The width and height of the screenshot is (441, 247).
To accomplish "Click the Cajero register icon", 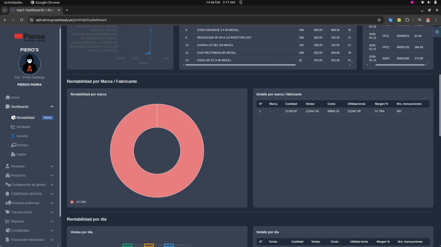I will 13,154.
